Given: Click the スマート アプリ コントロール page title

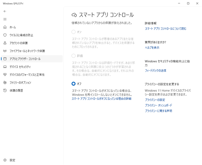Looking at the screenshot, I should click(x=106, y=15).
